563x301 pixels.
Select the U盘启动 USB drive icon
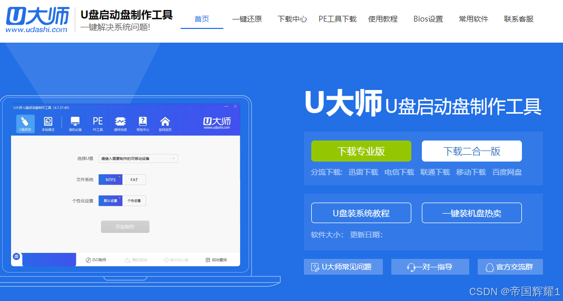coord(25,124)
